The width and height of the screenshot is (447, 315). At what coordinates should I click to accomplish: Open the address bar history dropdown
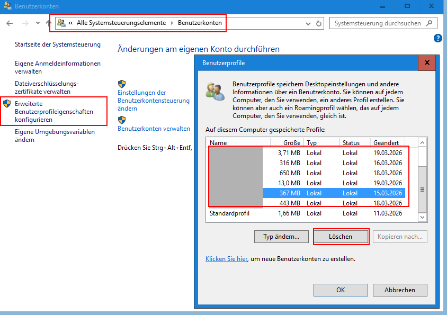tap(309, 23)
